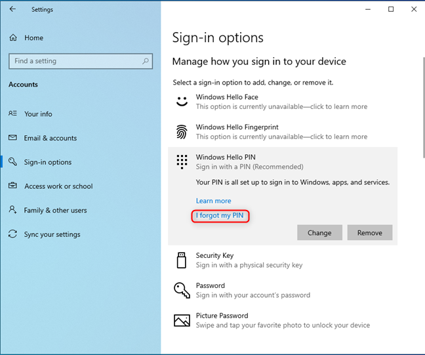Click the Sign-in options page heading
This screenshot has width=425, height=355.
tap(218, 37)
